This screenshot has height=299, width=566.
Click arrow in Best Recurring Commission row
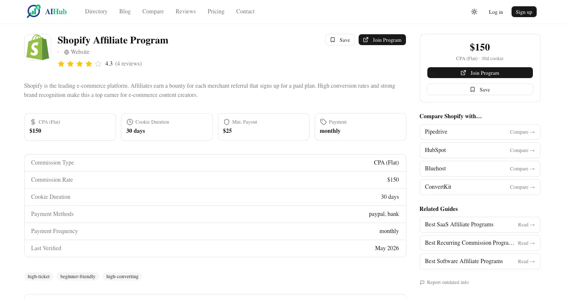(532, 243)
